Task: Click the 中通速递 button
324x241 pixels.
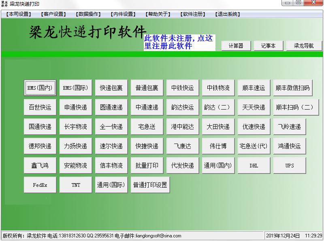Action: (x=147, y=107)
